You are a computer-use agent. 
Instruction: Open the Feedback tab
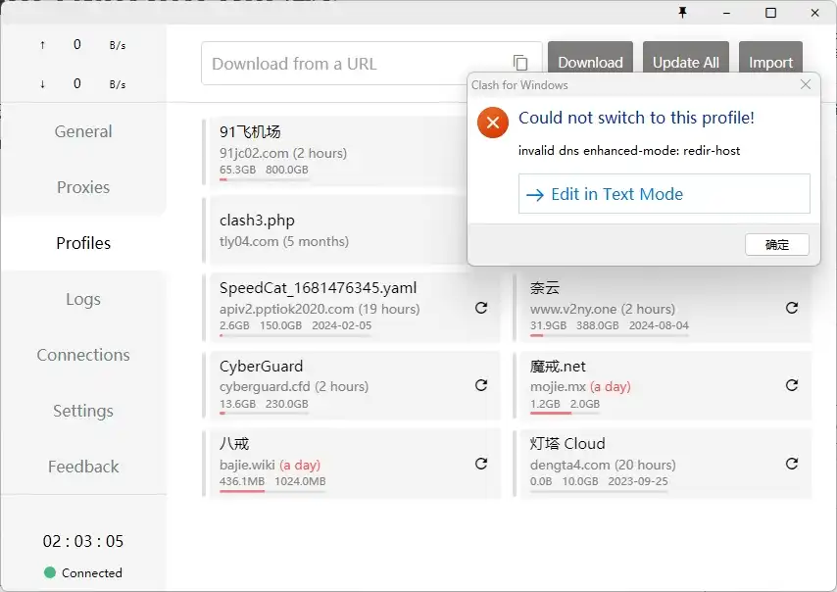point(83,467)
